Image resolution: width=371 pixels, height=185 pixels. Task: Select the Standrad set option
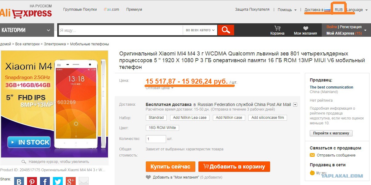(x=156, y=118)
